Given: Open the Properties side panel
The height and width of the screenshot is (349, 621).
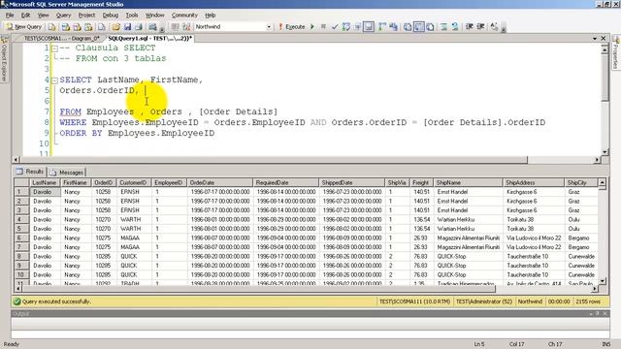Looking at the screenshot, I should 616,52.
